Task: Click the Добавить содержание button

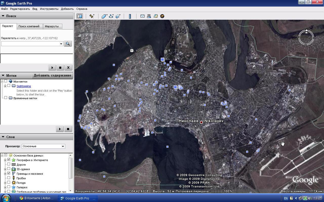Action: pyautogui.click(x=52, y=75)
